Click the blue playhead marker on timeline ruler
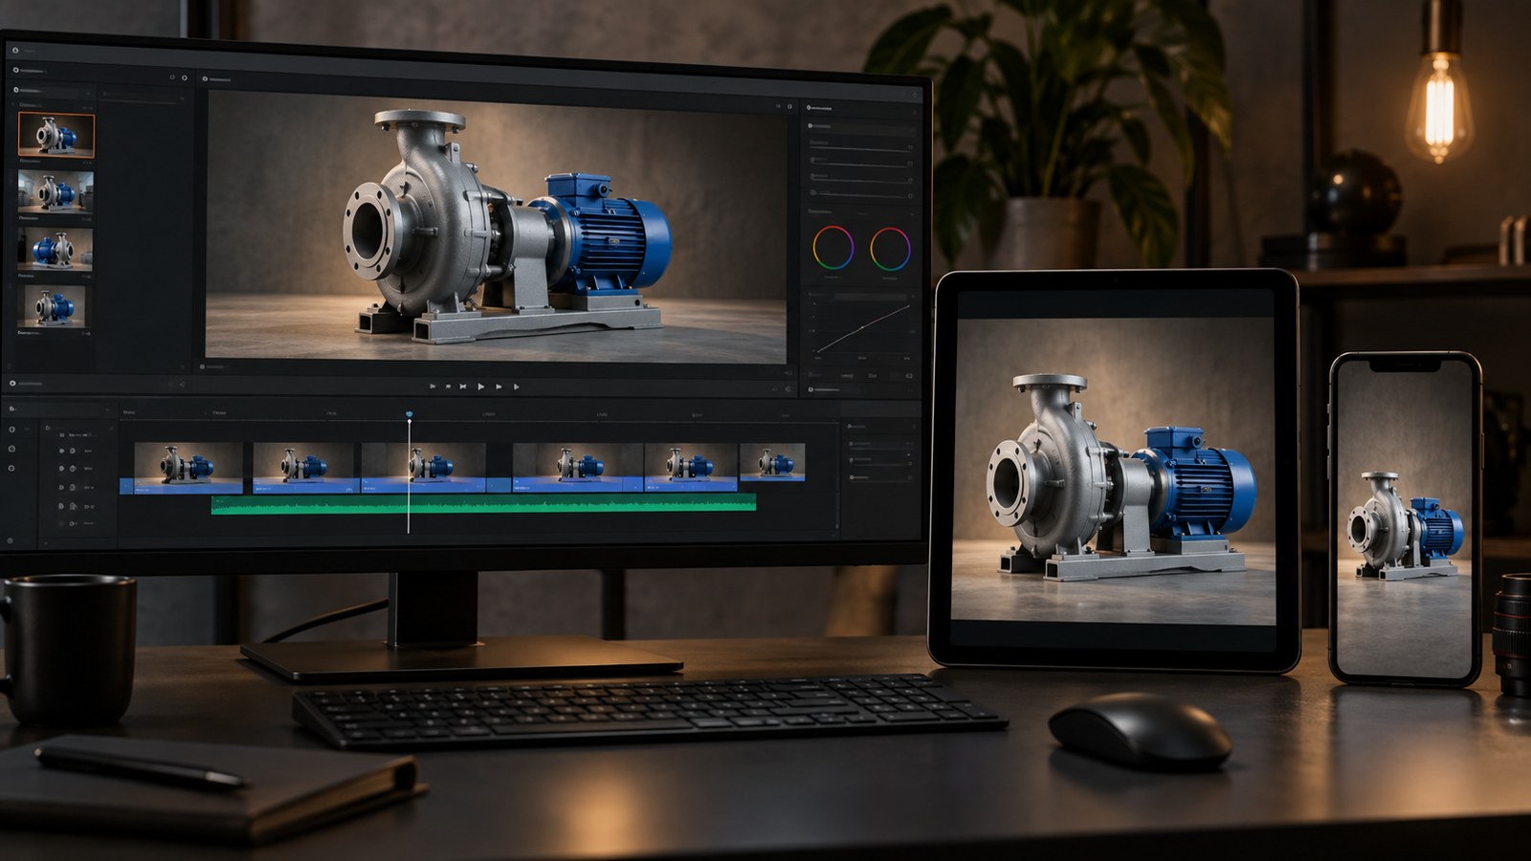Image resolution: width=1531 pixels, height=861 pixels. coord(410,415)
